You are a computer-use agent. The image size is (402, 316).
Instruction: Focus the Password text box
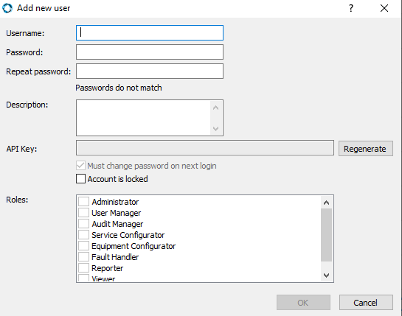click(x=150, y=52)
